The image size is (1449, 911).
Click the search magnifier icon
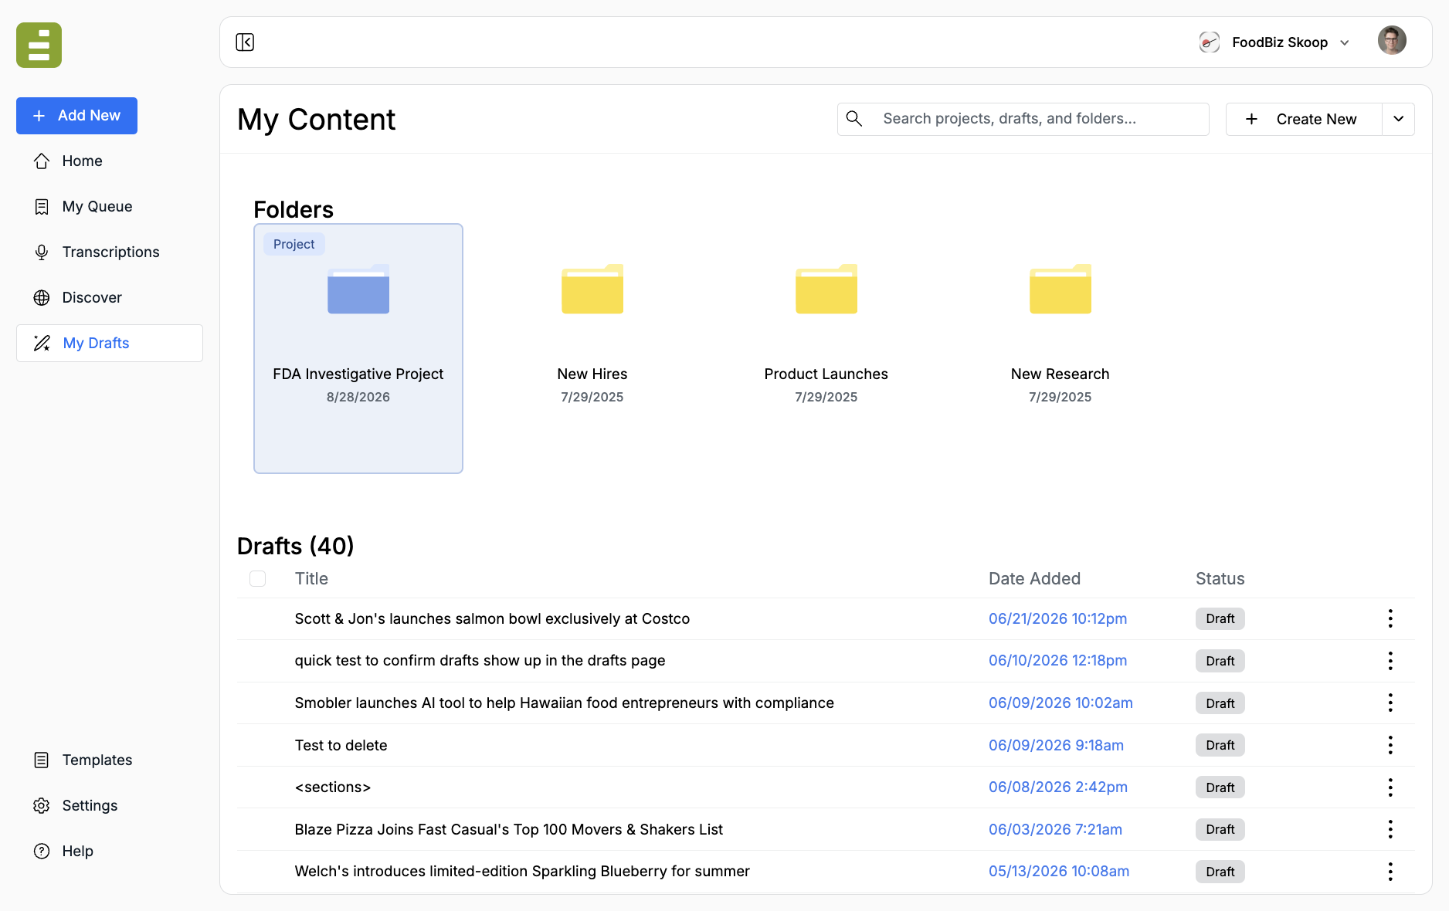(853, 118)
